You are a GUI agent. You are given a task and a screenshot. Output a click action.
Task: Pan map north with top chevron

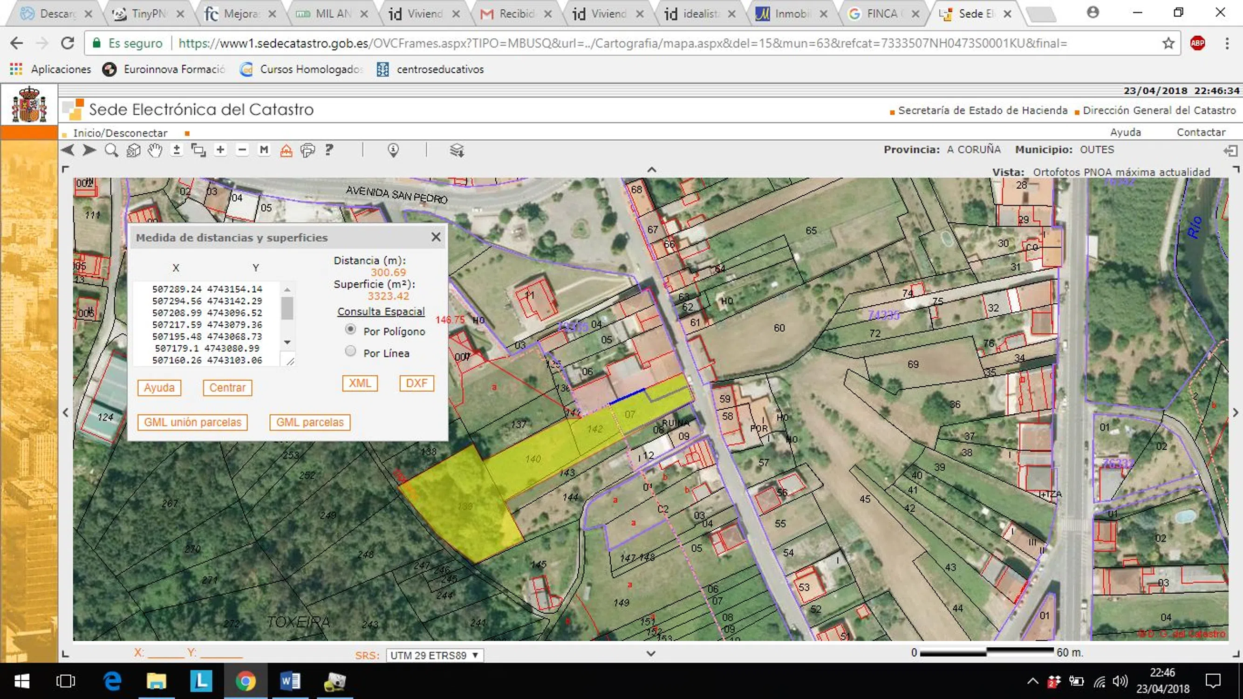(x=651, y=170)
